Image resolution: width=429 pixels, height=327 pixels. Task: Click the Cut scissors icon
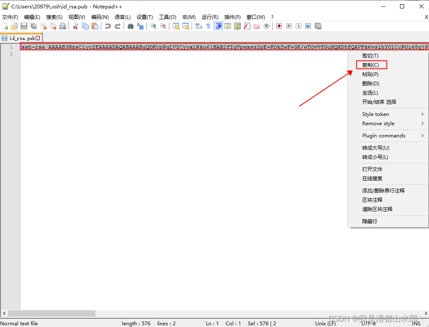76,26
